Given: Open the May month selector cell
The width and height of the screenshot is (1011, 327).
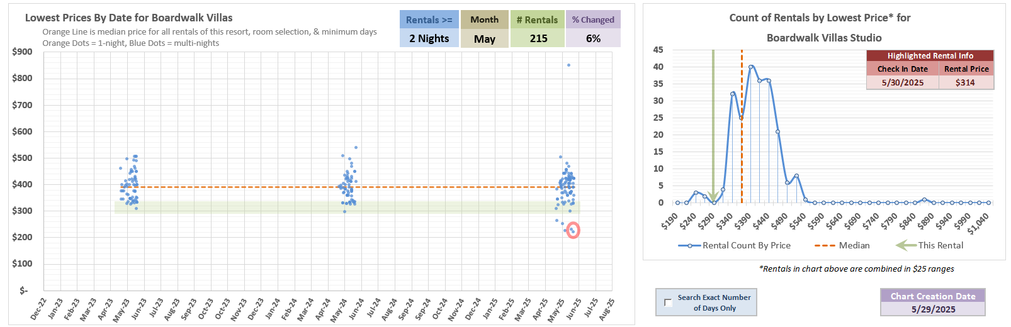Looking at the screenshot, I should coord(484,39).
